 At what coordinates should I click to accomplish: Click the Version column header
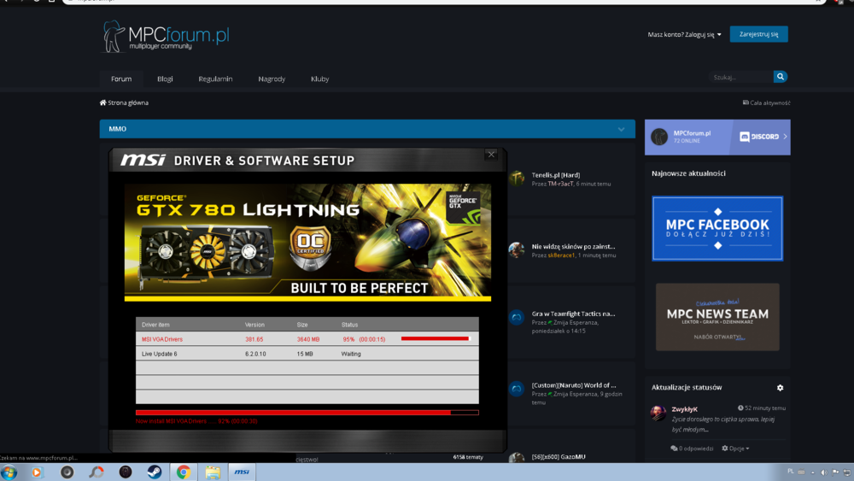click(x=254, y=325)
